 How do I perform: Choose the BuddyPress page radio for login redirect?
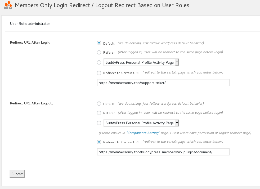click(x=99, y=62)
